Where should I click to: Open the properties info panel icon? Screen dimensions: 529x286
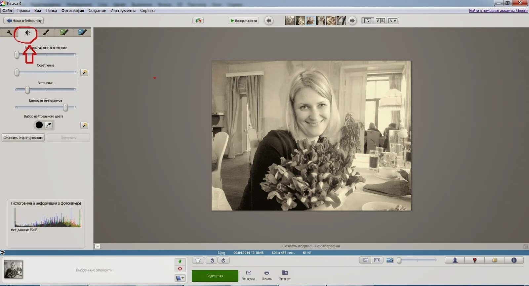(x=514, y=260)
